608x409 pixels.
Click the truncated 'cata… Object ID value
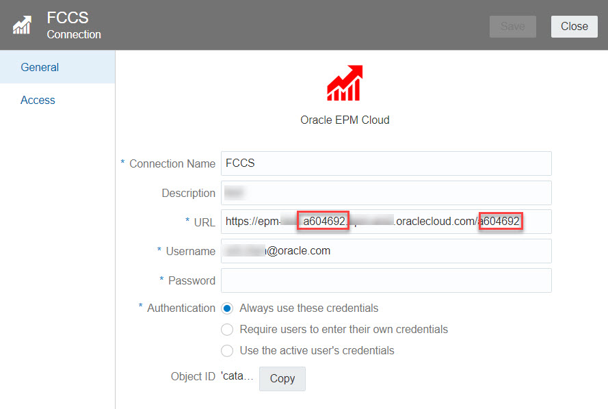click(x=237, y=376)
